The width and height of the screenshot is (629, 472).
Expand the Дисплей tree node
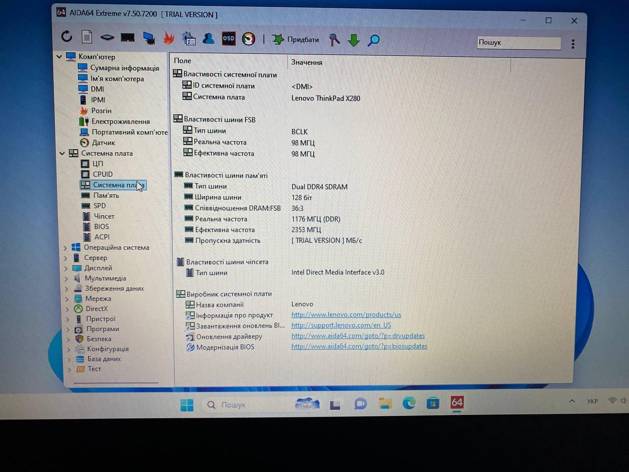(x=66, y=268)
